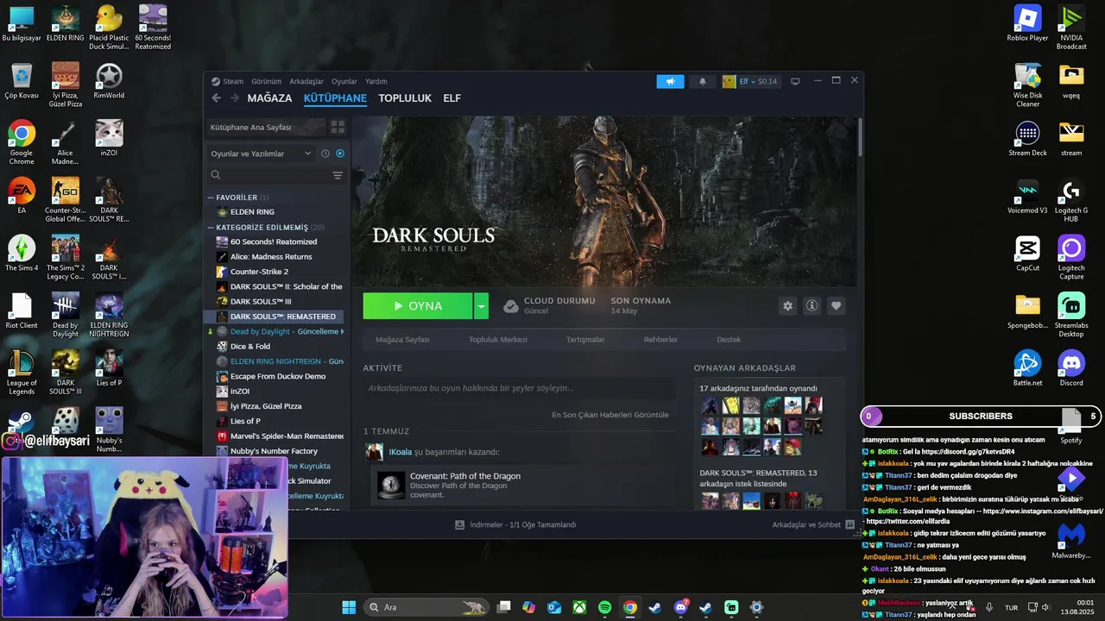This screenshot has width=1105, height=621.
Task: Collapse the FAVORİLER category
Action: (211, 198)
